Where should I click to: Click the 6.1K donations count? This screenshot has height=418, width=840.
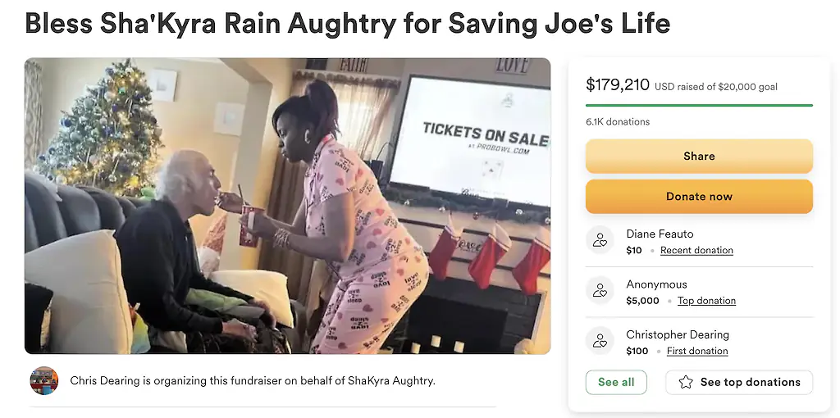click(618, 121)
